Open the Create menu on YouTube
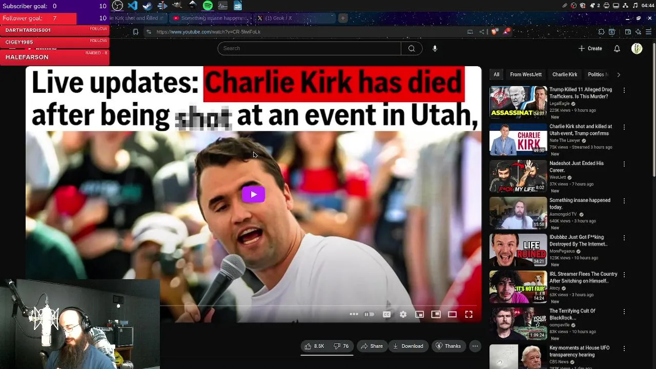Image resolution: width=656 pixels, height=369 pixels. click(x=590, y=48)
